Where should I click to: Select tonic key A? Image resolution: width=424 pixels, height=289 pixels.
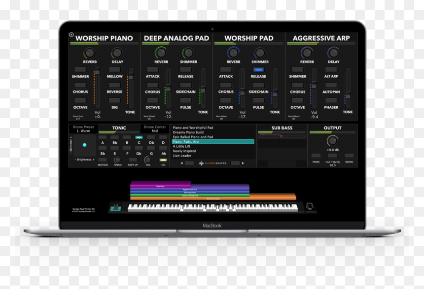click(103, 137)
